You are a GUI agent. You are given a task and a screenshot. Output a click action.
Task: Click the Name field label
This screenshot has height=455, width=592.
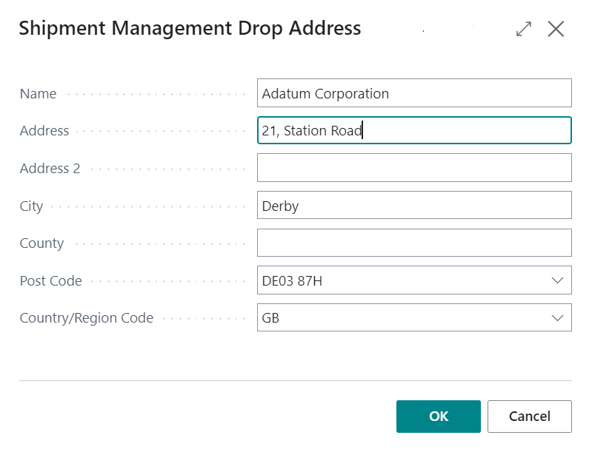pyautogui.click(x=38, y=93)
